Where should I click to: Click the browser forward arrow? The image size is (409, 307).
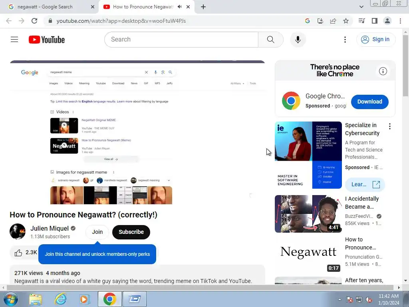[22, 21]
